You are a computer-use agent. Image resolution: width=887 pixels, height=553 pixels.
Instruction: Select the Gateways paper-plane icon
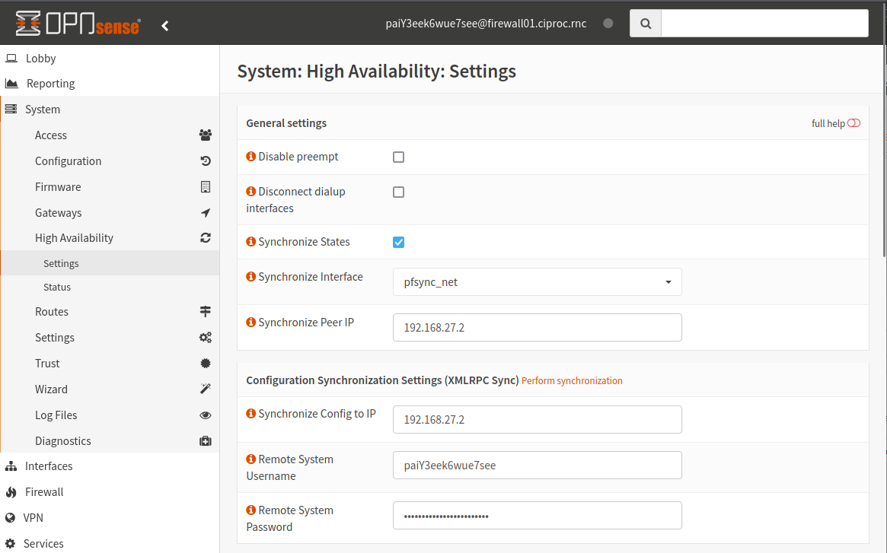(x=205, y=212)
